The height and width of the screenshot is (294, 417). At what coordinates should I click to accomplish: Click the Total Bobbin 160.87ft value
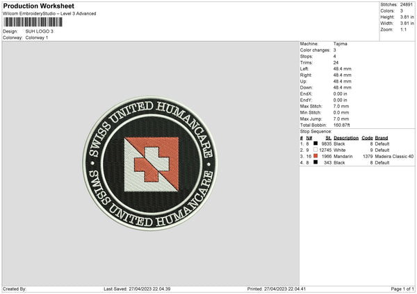[x=342, y=125]
